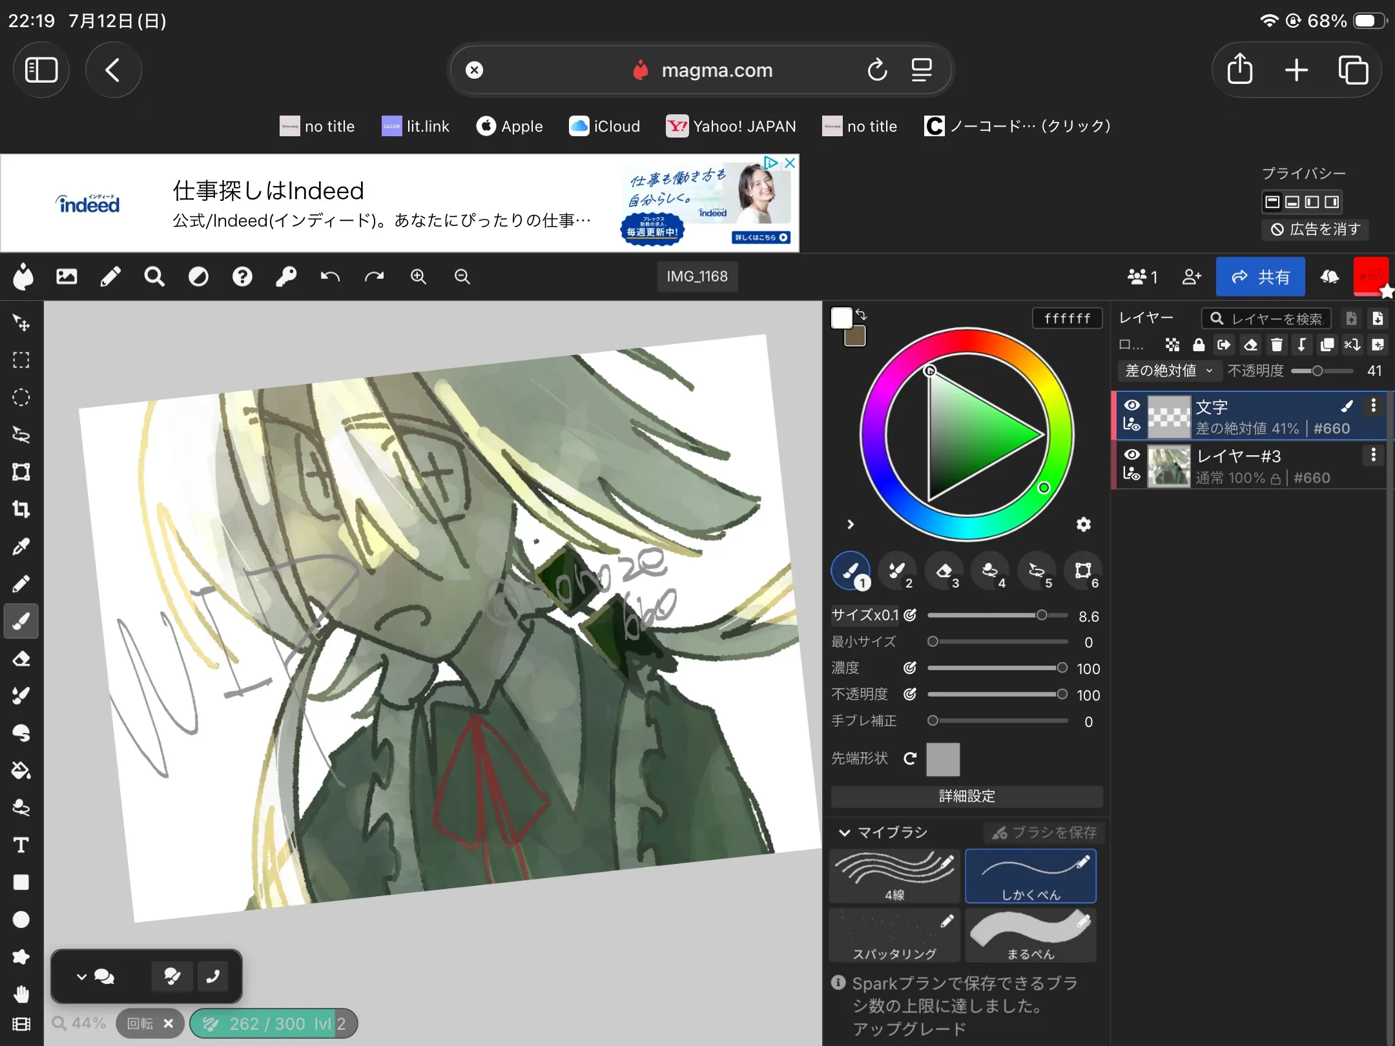Select the rectangle shape tool
Screen dimensions: 1395x1046
pyautogui.click(x=21, y=882)
